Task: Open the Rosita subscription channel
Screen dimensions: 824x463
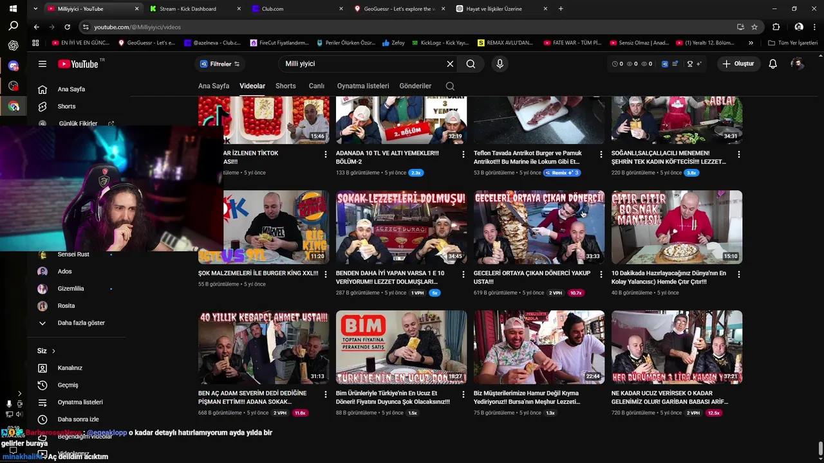Action: click(66, 306)
